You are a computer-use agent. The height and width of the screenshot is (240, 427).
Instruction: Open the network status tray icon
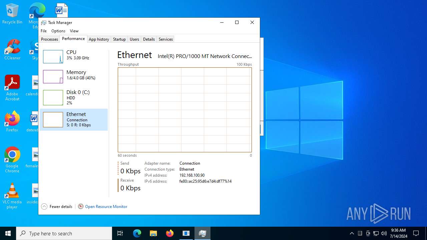pos(376,233)
